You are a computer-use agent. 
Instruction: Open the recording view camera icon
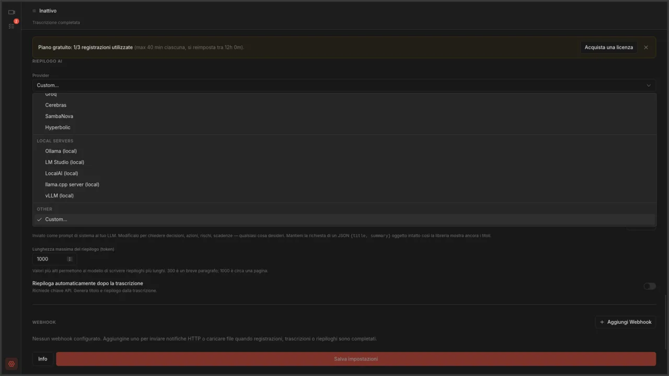tap(11, 12)
